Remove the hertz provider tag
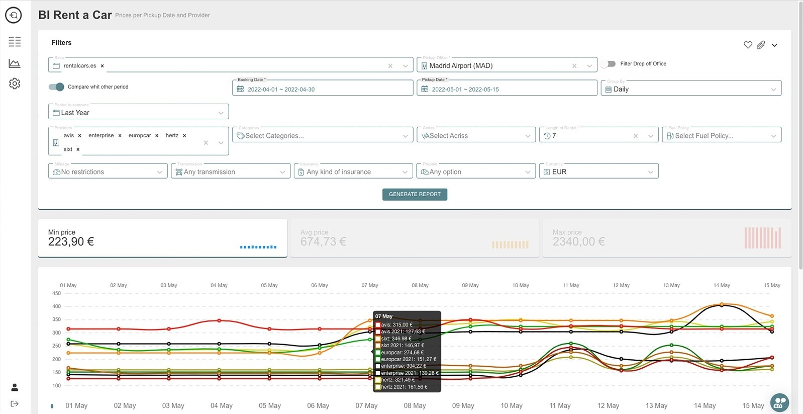This screenshot has width=803, height=414. click(184, 136)
